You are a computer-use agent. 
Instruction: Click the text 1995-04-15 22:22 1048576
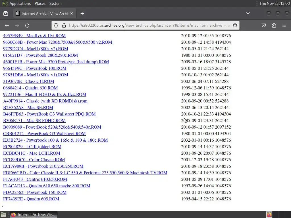[206, 199]
